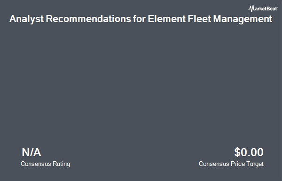This screenshot has width=282, height=181.
Task: Click the dollar sign in $0.00
Action: coord(237,152)
